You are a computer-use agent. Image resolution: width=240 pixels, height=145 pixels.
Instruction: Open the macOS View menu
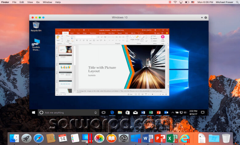[x=30, y=2]
